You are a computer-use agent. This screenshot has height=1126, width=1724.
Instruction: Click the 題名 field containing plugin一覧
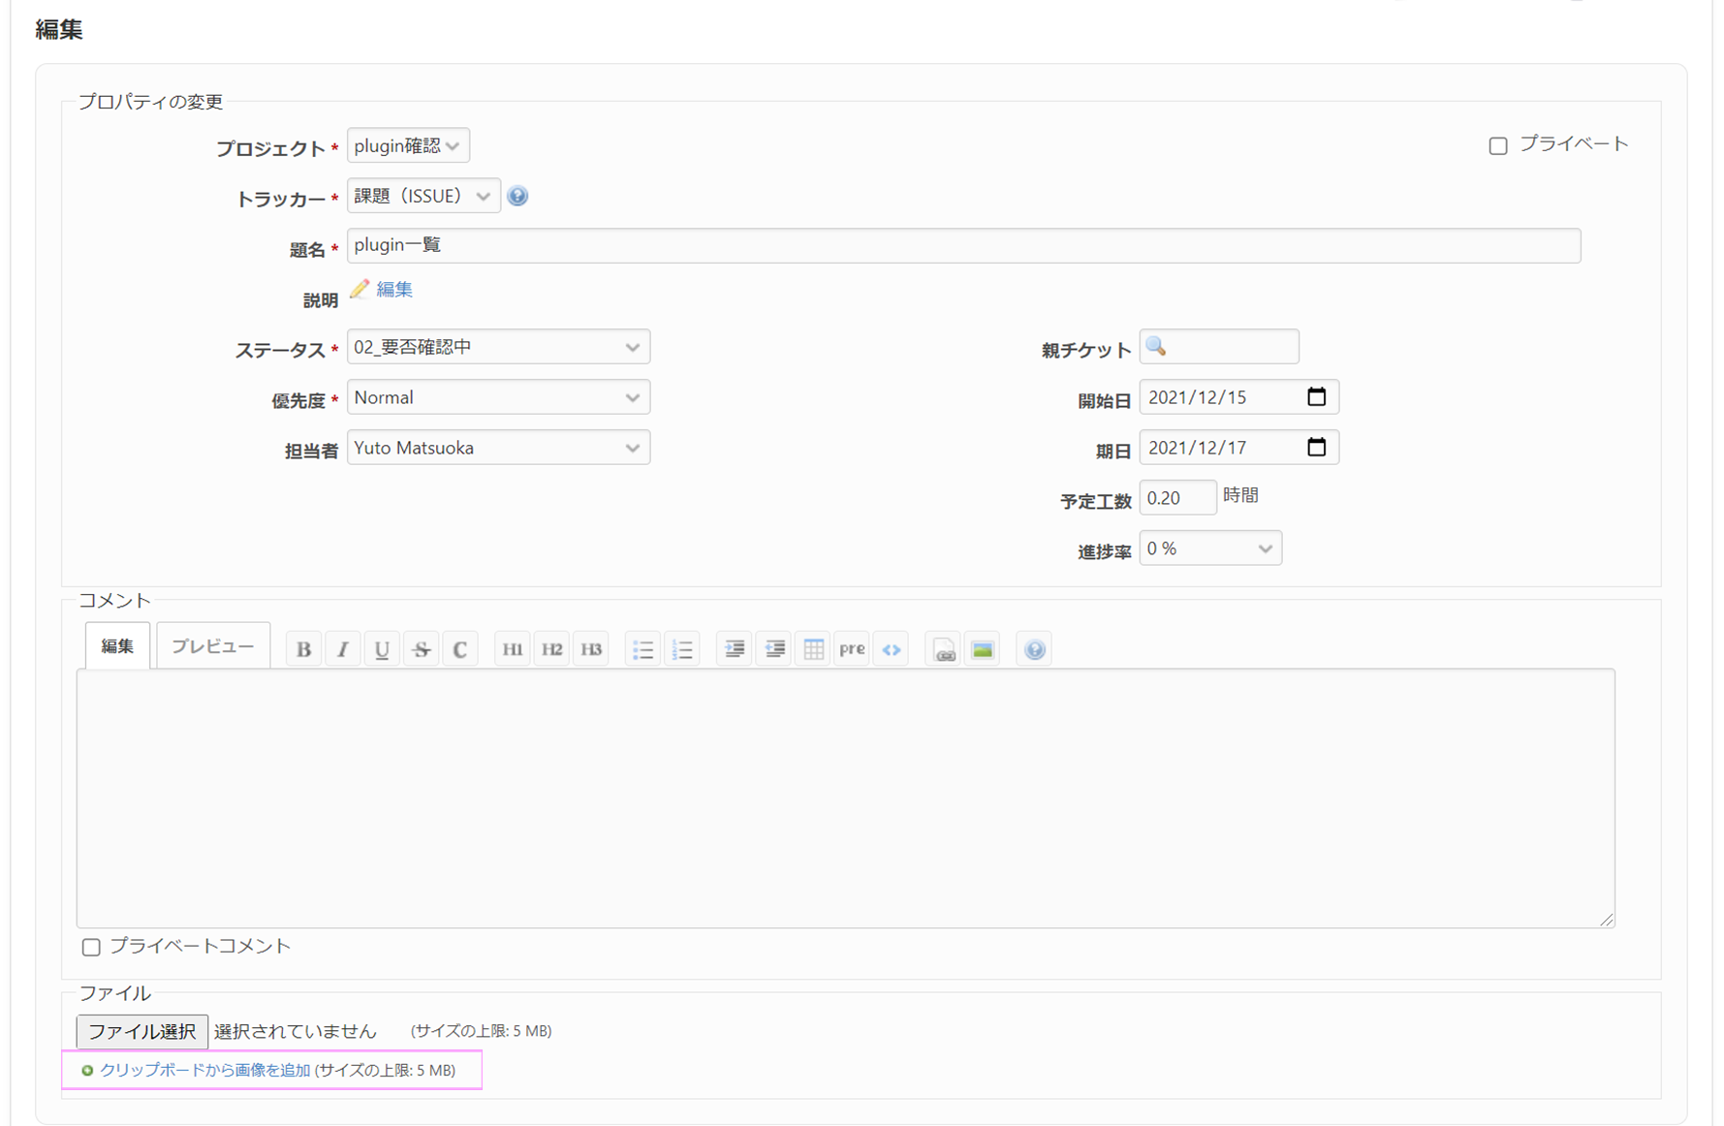click(x=963, y=245)
